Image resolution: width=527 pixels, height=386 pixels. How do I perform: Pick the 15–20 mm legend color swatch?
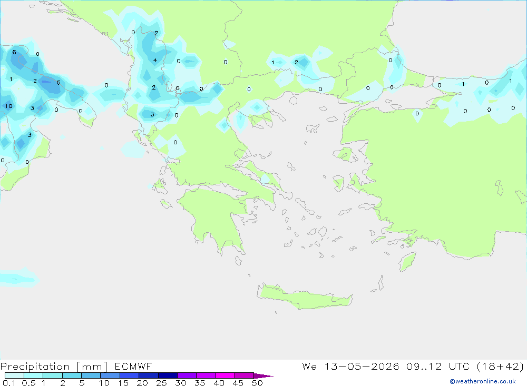[x=130, y=375]
